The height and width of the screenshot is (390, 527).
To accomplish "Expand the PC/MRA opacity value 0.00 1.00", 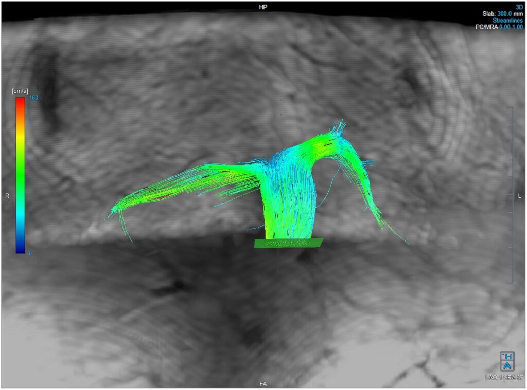I will tap(512, 27).
